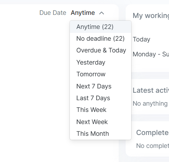Collapse the Due Date chevron arrow
This screenshot has width=169, height=162.
coord(101,13)
